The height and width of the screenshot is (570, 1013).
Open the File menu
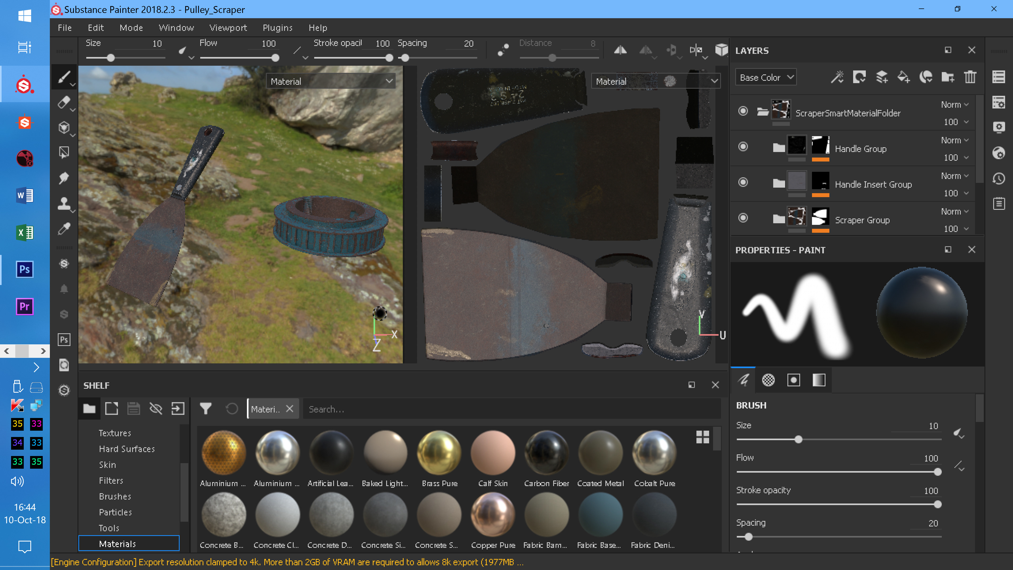(64, 28)
